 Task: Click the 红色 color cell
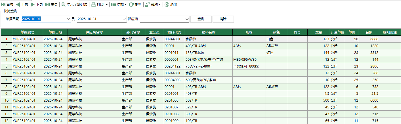pyautogui.click(x=276, y=52)
